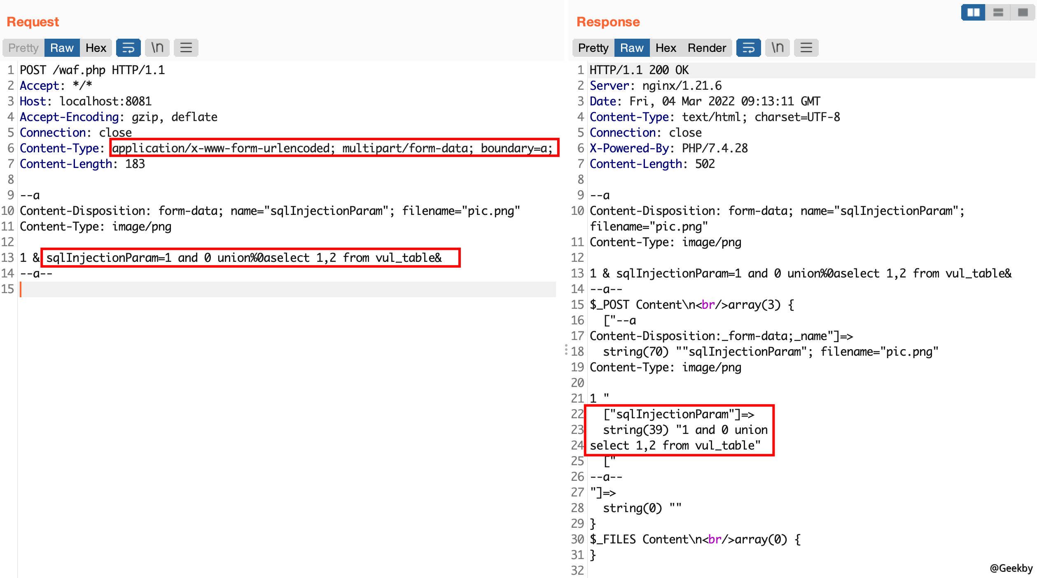Switch Response view to Hex tab

pos(666,48)
